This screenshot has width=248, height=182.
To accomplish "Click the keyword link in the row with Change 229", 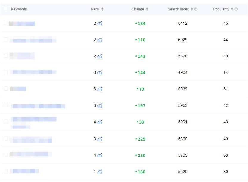I will [31, 139].
